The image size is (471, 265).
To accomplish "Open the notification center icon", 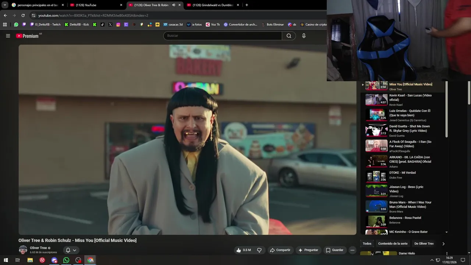I will (463, 260).
